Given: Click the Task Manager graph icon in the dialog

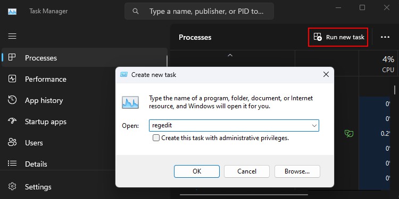Looking at the screenshot, I should (x=130, y=102).
